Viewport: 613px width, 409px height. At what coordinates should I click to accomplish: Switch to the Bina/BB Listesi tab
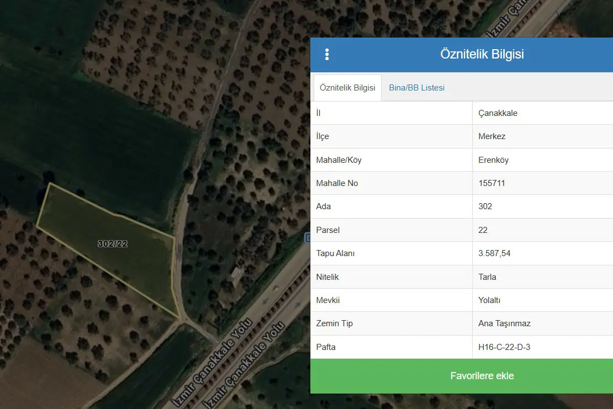[x=417, y=88]
